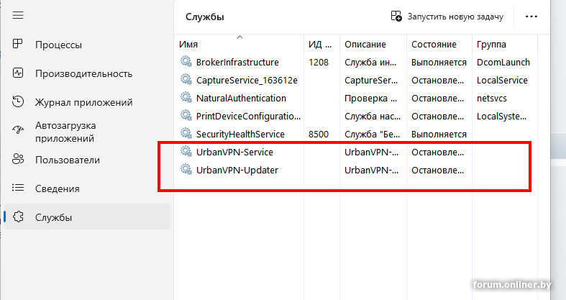The height and width of the screenshot is (300, 566).
Task: Click the Журнал приложений history icon
Action: coord(19,102)
